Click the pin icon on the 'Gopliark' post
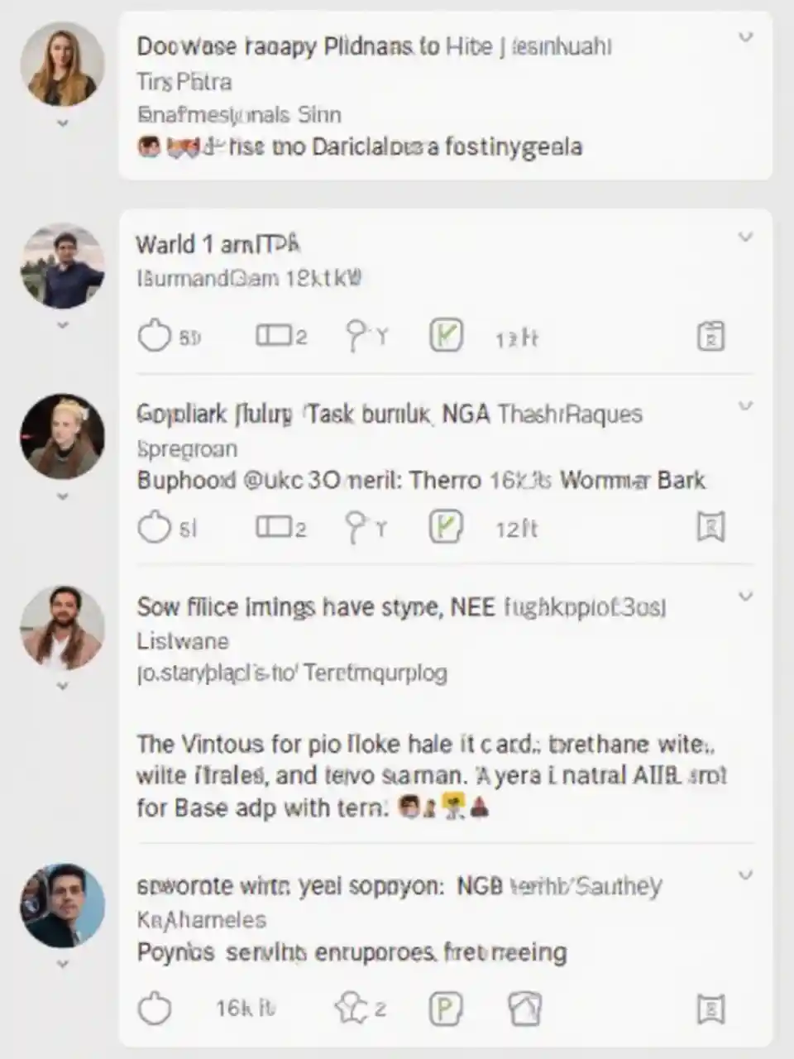This screenshot has height=1059, width=794. (356, 526)
